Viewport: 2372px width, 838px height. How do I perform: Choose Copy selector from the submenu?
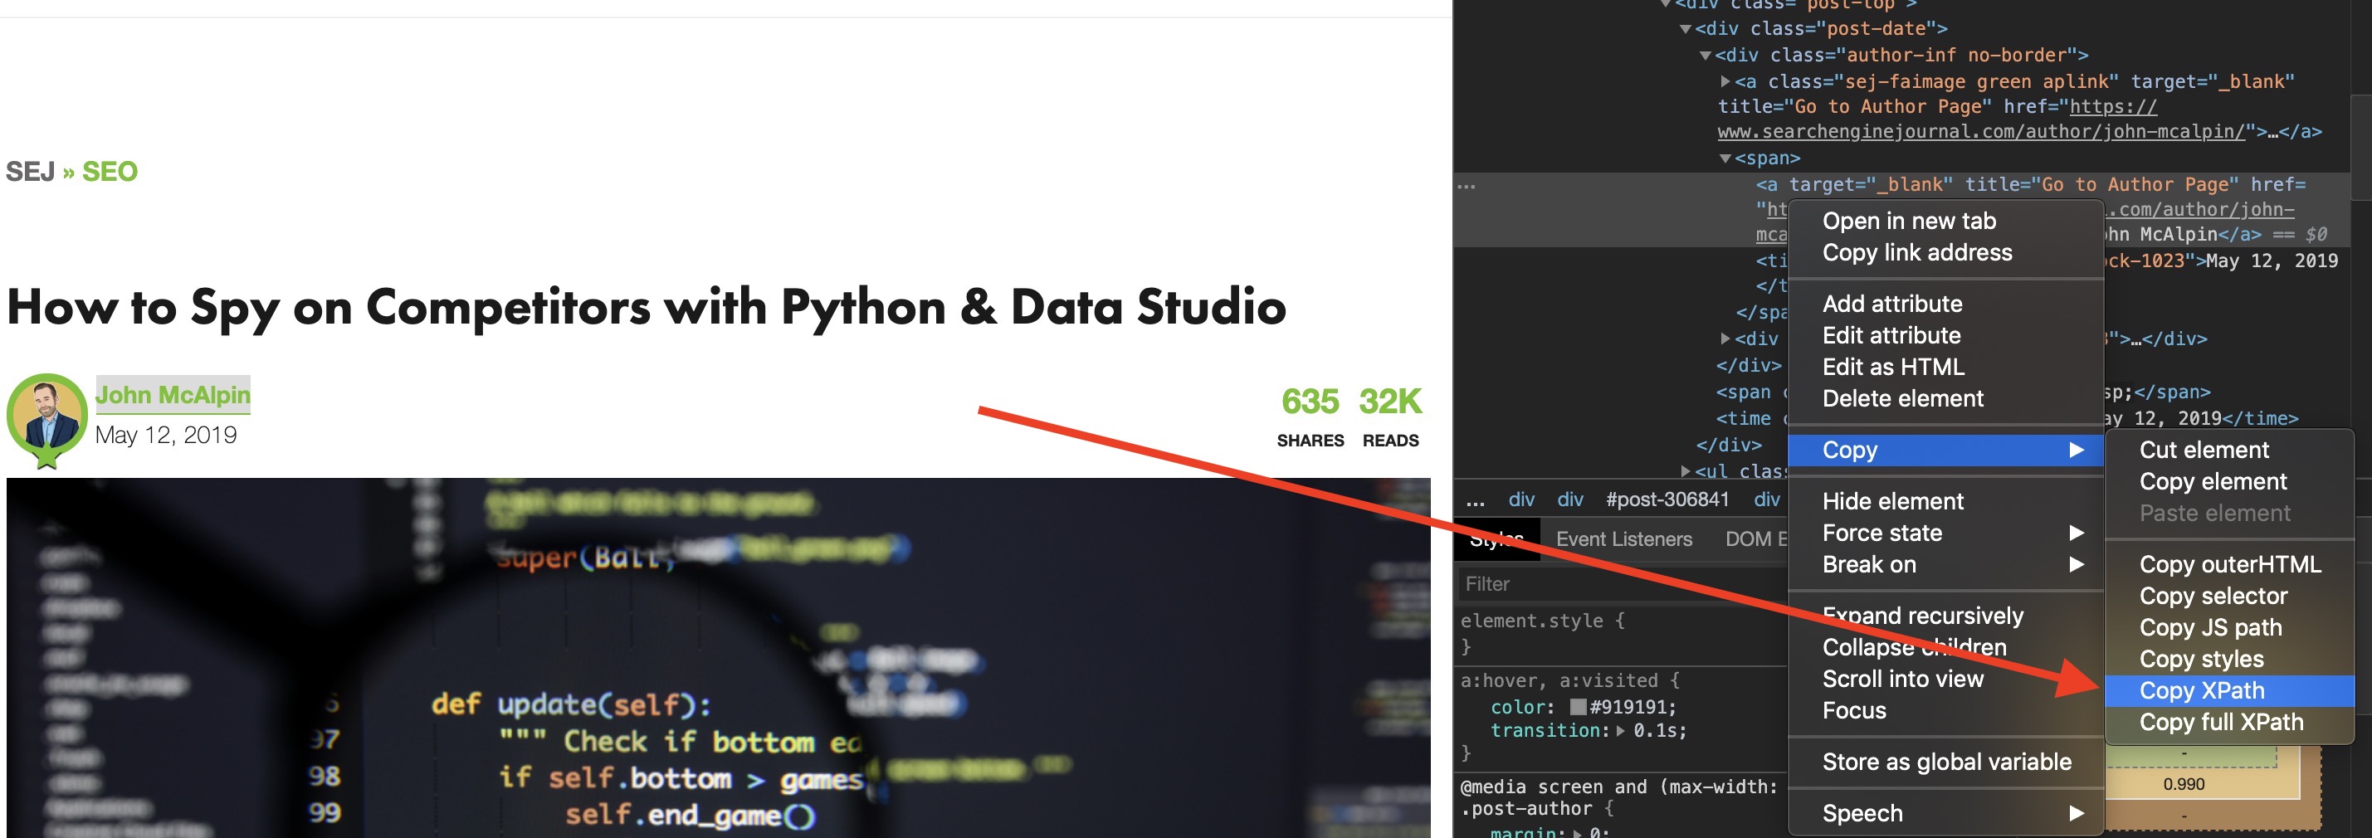pos(2214,596)
